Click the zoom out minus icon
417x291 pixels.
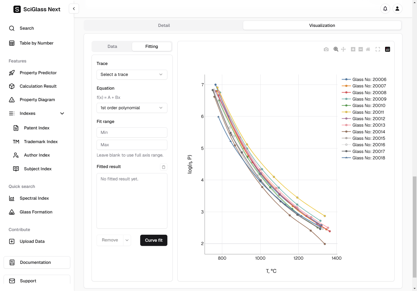point(361,49)
